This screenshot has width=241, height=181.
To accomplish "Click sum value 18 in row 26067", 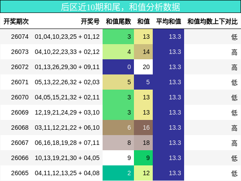I will tap(143, 143).
